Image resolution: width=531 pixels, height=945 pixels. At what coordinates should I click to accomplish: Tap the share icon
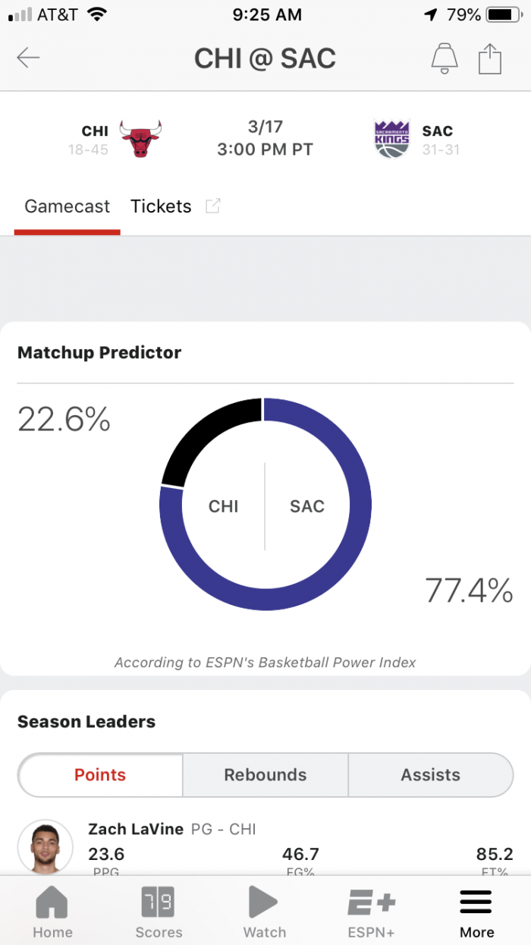490,58
